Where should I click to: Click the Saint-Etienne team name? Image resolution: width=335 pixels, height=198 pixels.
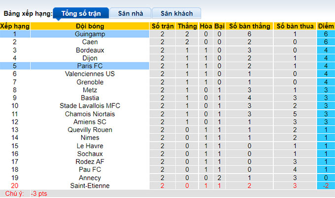(90, 186)
